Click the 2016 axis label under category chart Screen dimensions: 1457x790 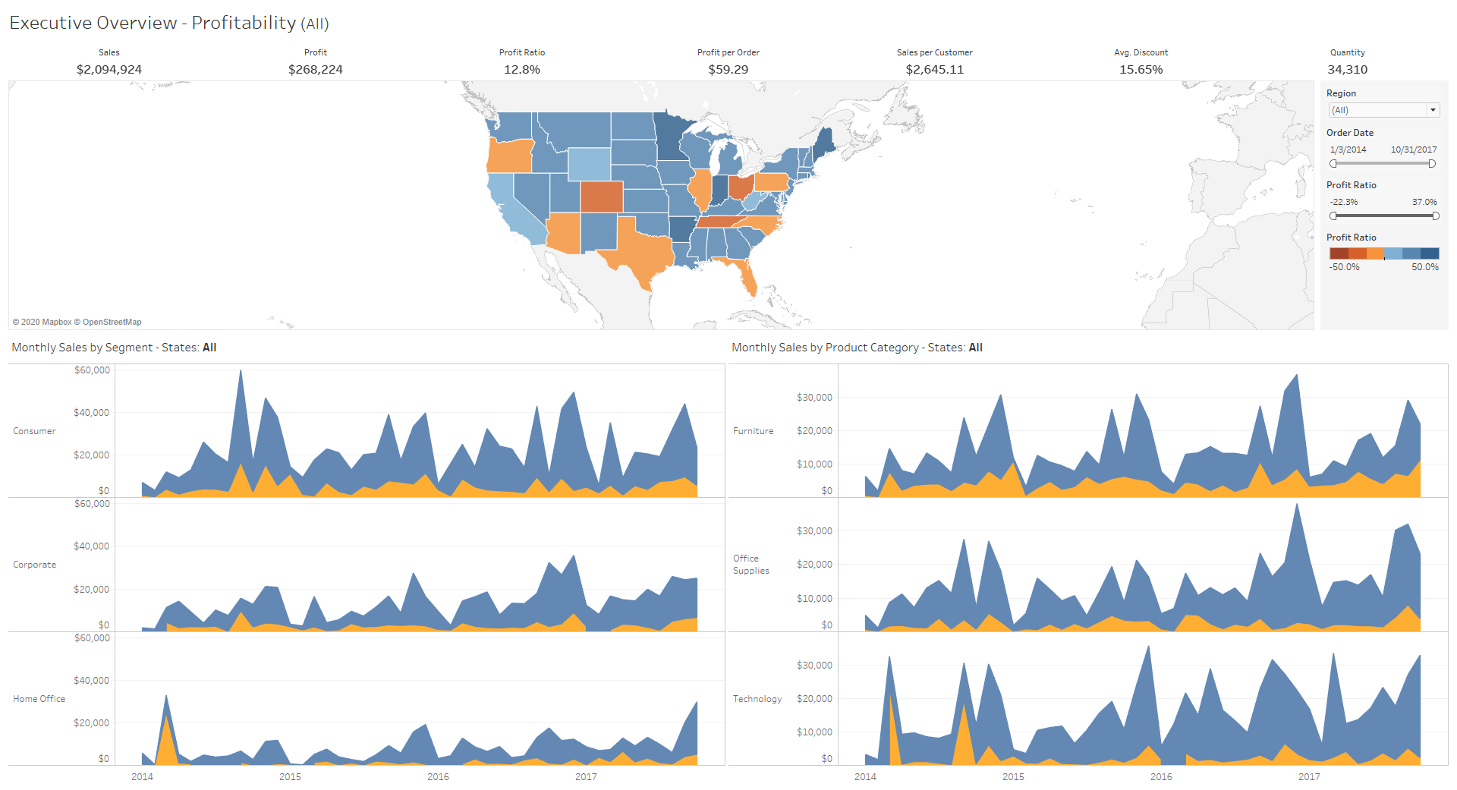[x=1161, y=776]
